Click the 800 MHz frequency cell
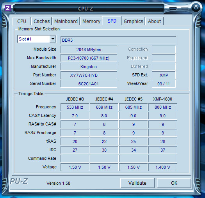 (163, 107)
